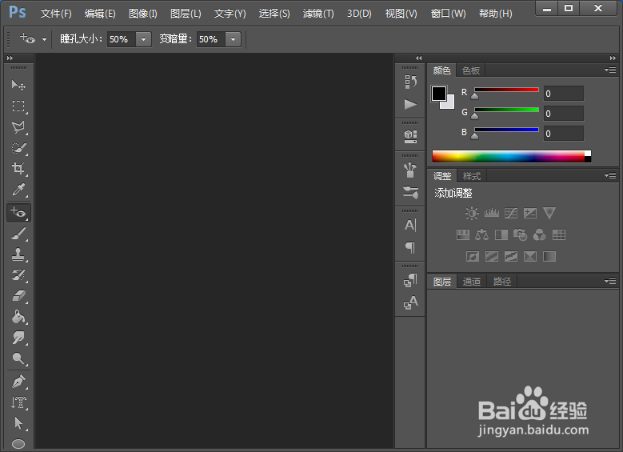Image resolution: width=623 pixels, height=452 pixels.
Task: Open the 文件(F) menu
Action: click(56, 14)
